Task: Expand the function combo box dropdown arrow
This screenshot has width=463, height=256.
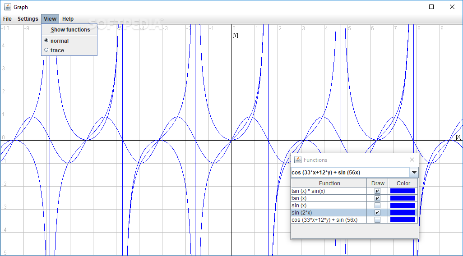Action: click(x=414, y=173)
